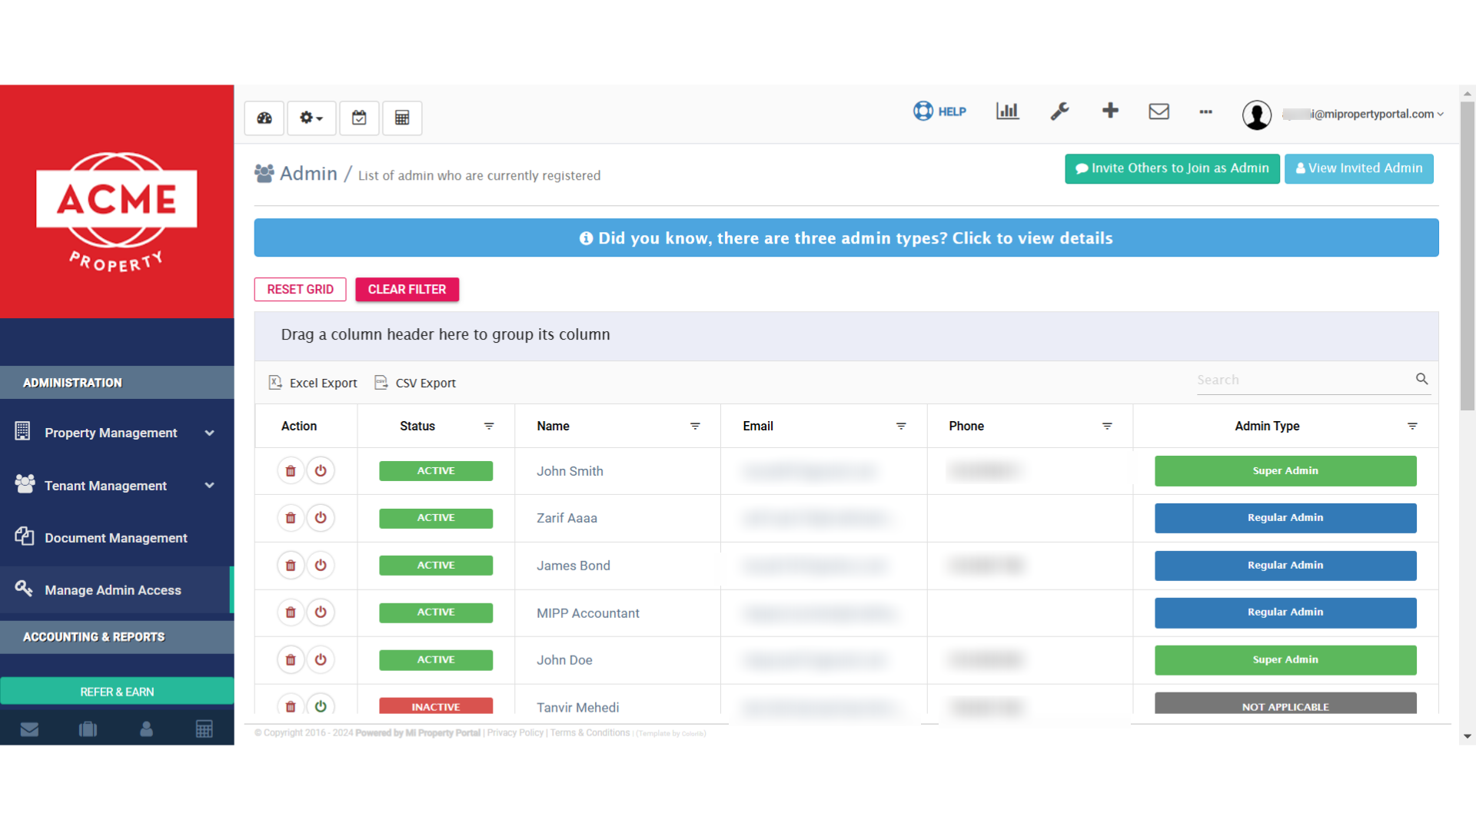Click the wrench tools icon
This screenshot has height=830, width=1476.
pos(1059,111)
